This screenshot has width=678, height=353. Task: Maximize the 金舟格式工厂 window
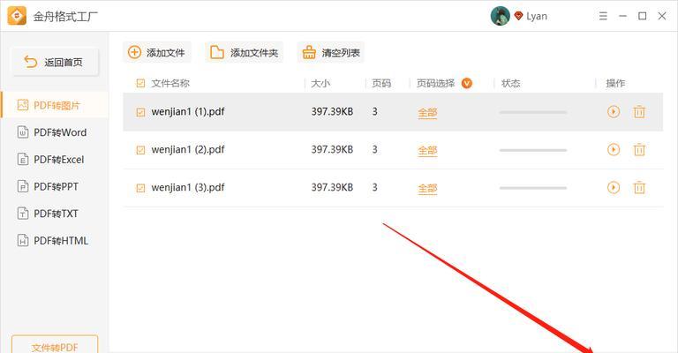click(643, 16)
